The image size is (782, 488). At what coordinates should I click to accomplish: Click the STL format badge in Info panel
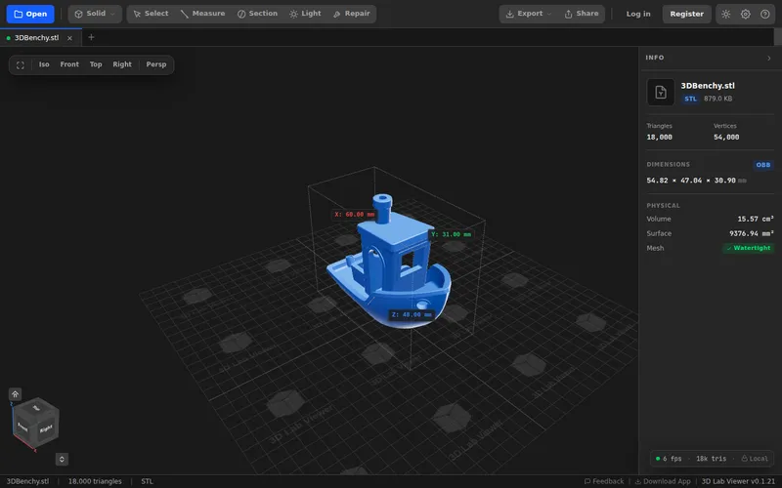(x=690, y=99)
